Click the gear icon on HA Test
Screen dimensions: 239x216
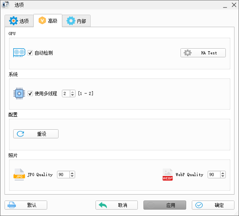(x=187, y=53)
